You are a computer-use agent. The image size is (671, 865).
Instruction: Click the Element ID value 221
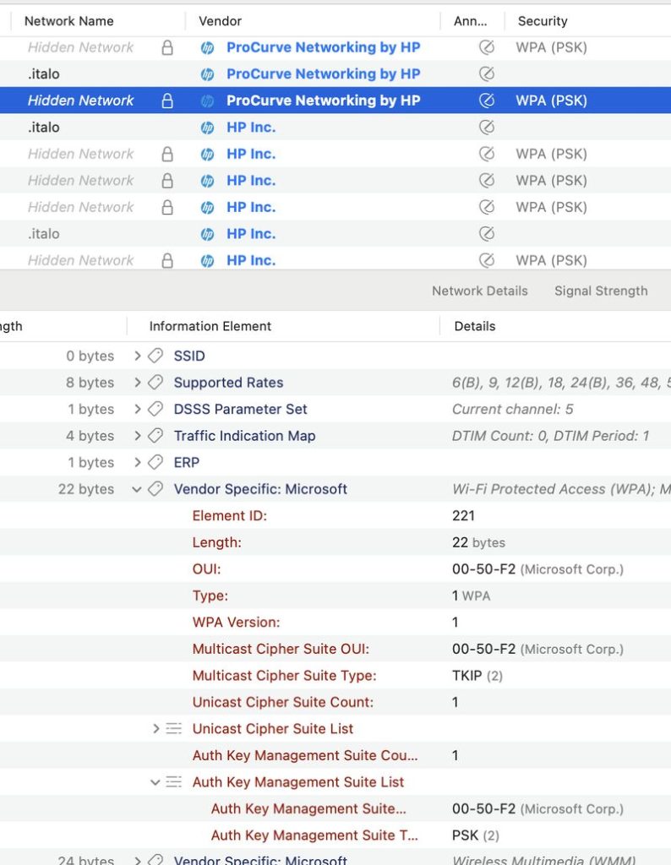pyautogui.click(x=463, y=516)
